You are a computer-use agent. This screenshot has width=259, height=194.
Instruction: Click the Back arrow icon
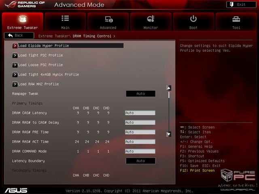(x=11, y=35)
